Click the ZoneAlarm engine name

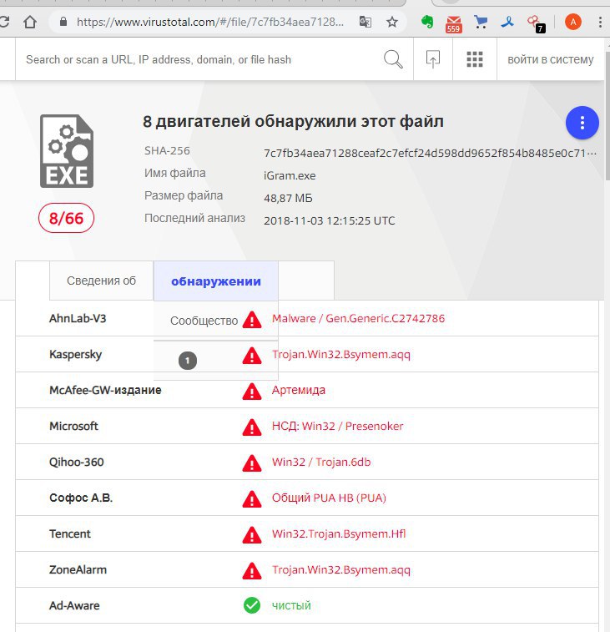78,569
